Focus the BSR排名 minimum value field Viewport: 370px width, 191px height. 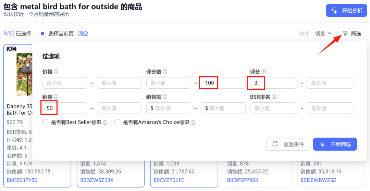pyautogui.click(x=273, y=108)
